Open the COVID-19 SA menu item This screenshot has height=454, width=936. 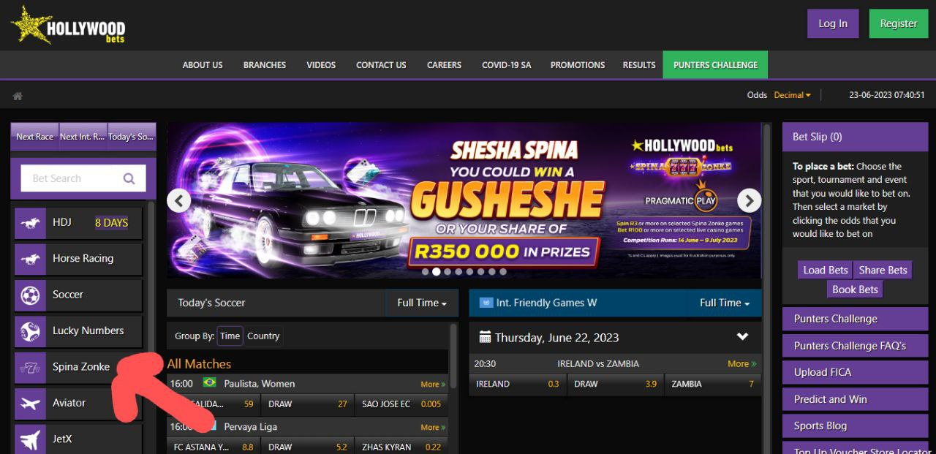pyautogui.click(x=506, y=65)
